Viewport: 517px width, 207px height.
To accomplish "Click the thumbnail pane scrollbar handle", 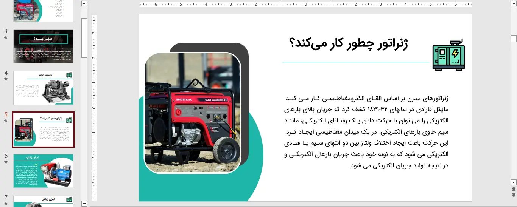I will click(84, 38).
